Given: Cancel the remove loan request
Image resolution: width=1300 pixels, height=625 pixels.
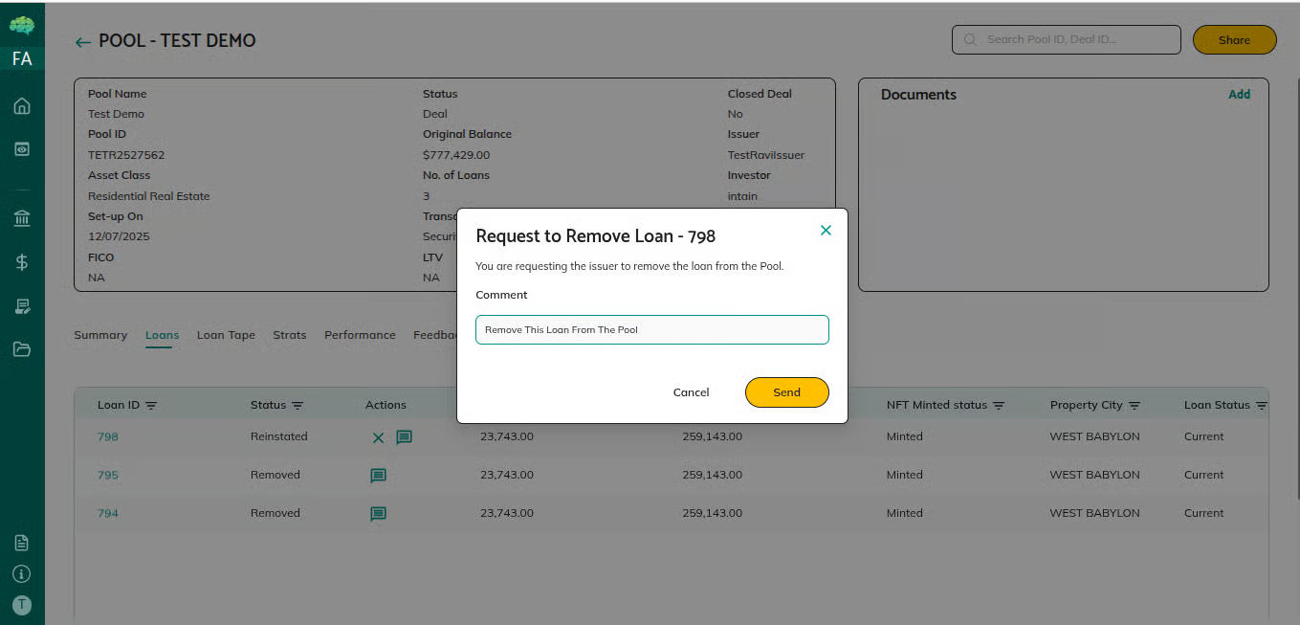Looking at the screenshot, I should click(691, 392).
